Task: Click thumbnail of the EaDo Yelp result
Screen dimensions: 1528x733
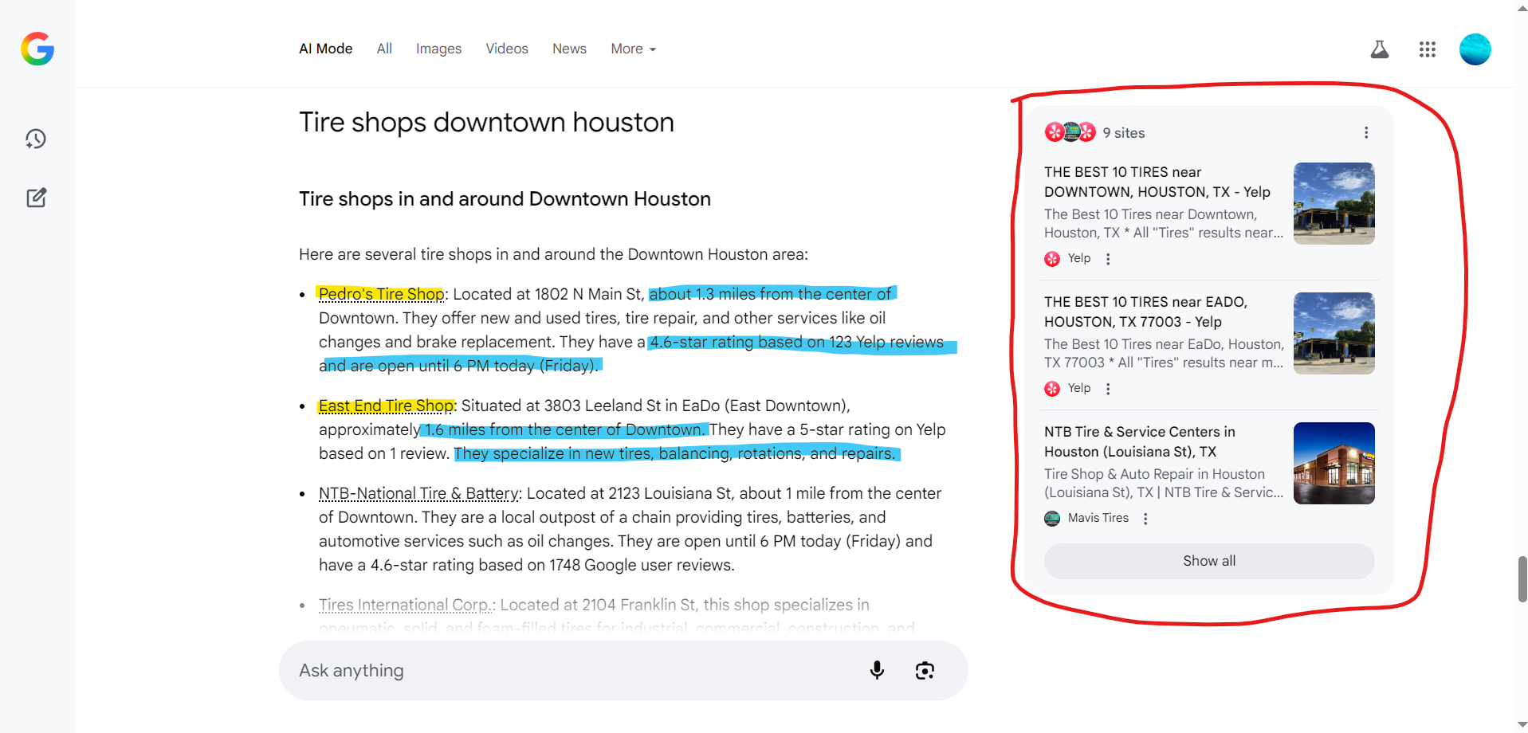Action: click(x=1334, y=333)
